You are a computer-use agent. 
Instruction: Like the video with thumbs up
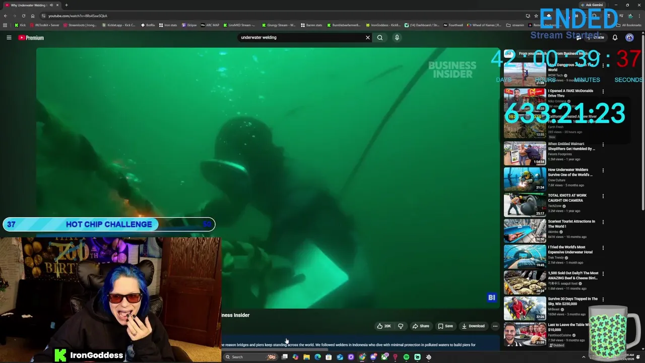[384, 326]
